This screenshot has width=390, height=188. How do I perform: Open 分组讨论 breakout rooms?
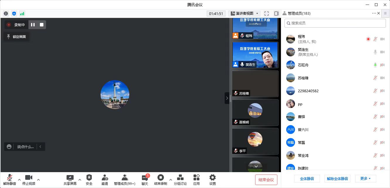180,178
